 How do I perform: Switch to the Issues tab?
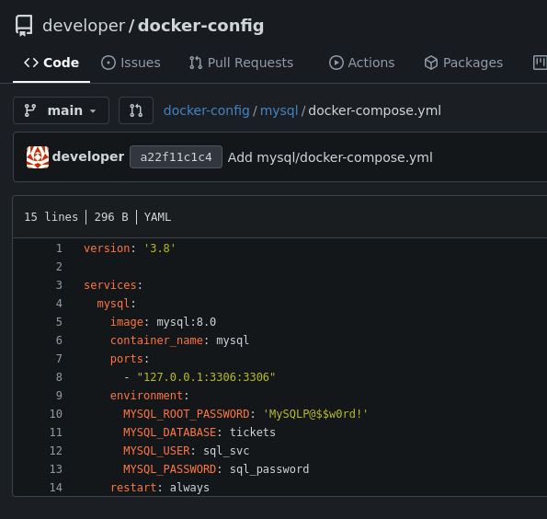(131, 63)
